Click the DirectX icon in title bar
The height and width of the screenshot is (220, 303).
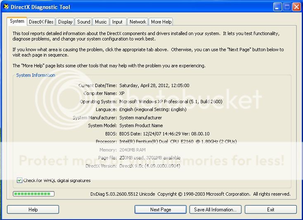pyautogui.click(x=6, y=7)
